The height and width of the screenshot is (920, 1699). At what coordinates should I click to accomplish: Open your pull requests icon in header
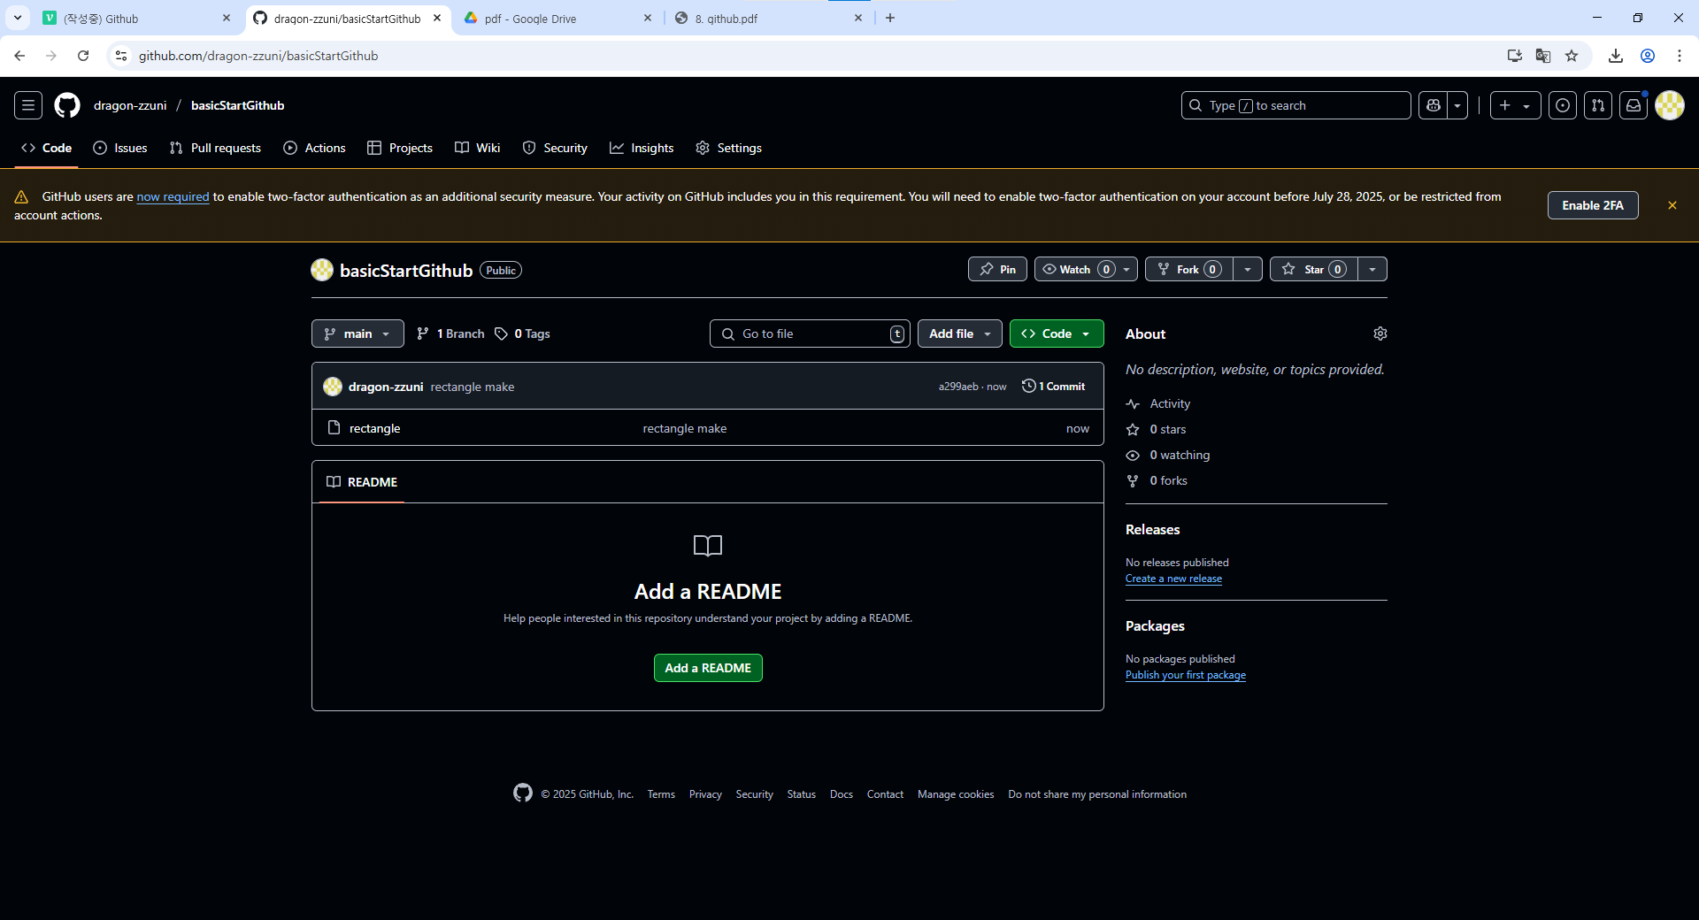(1598, 105)
